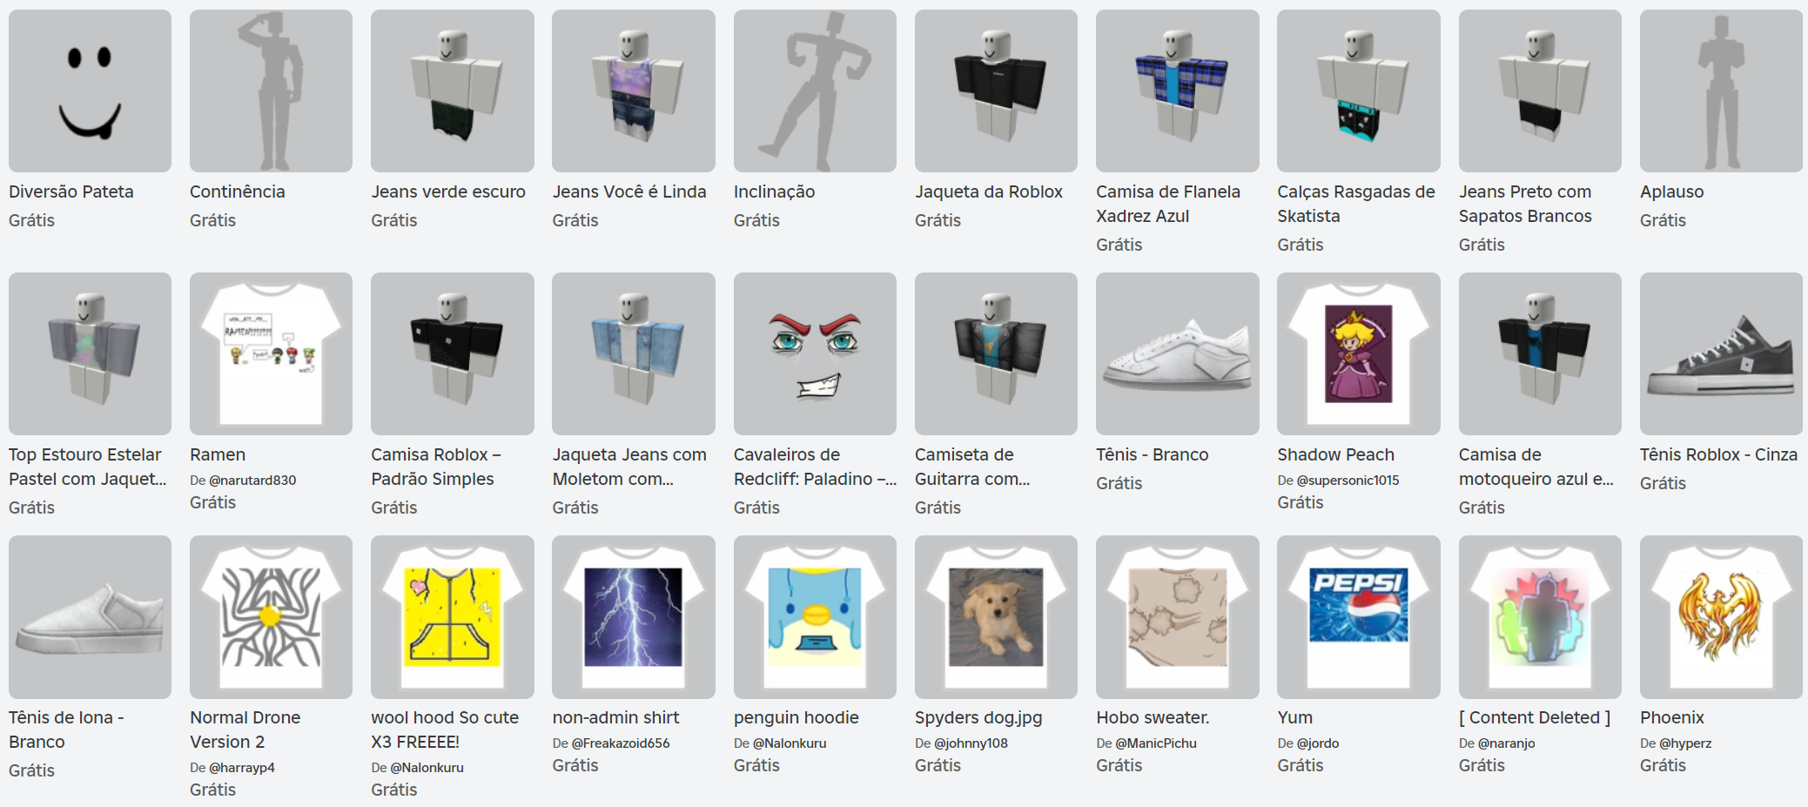Open the Jaqueta da Roblox item image
Screen dimensions: 1808x807
[x=996, y=91]
